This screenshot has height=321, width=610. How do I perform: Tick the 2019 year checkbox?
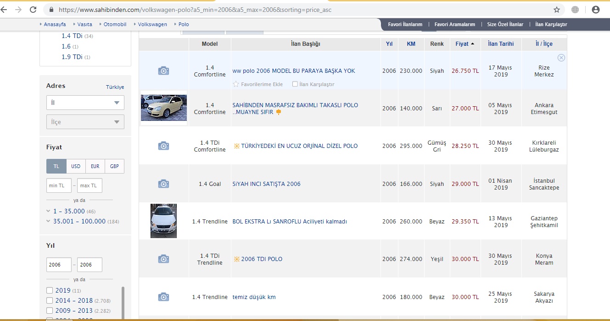50,290
